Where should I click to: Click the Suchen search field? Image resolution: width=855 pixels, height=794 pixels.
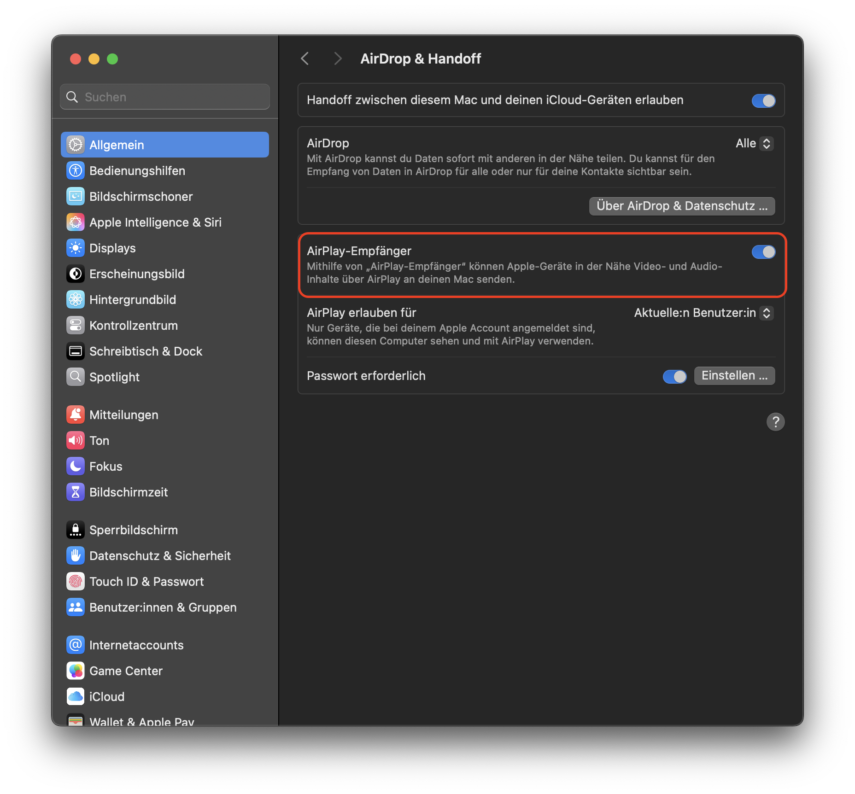[164, 97]
